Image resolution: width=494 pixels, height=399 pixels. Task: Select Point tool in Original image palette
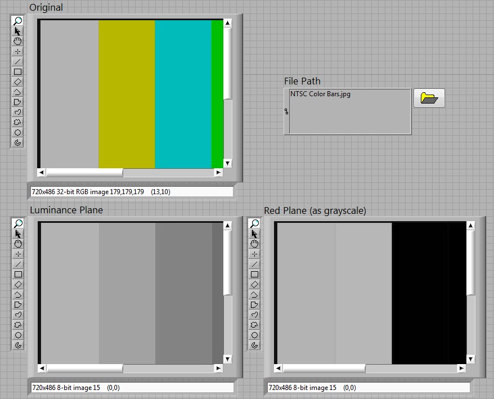click(17, 51)
